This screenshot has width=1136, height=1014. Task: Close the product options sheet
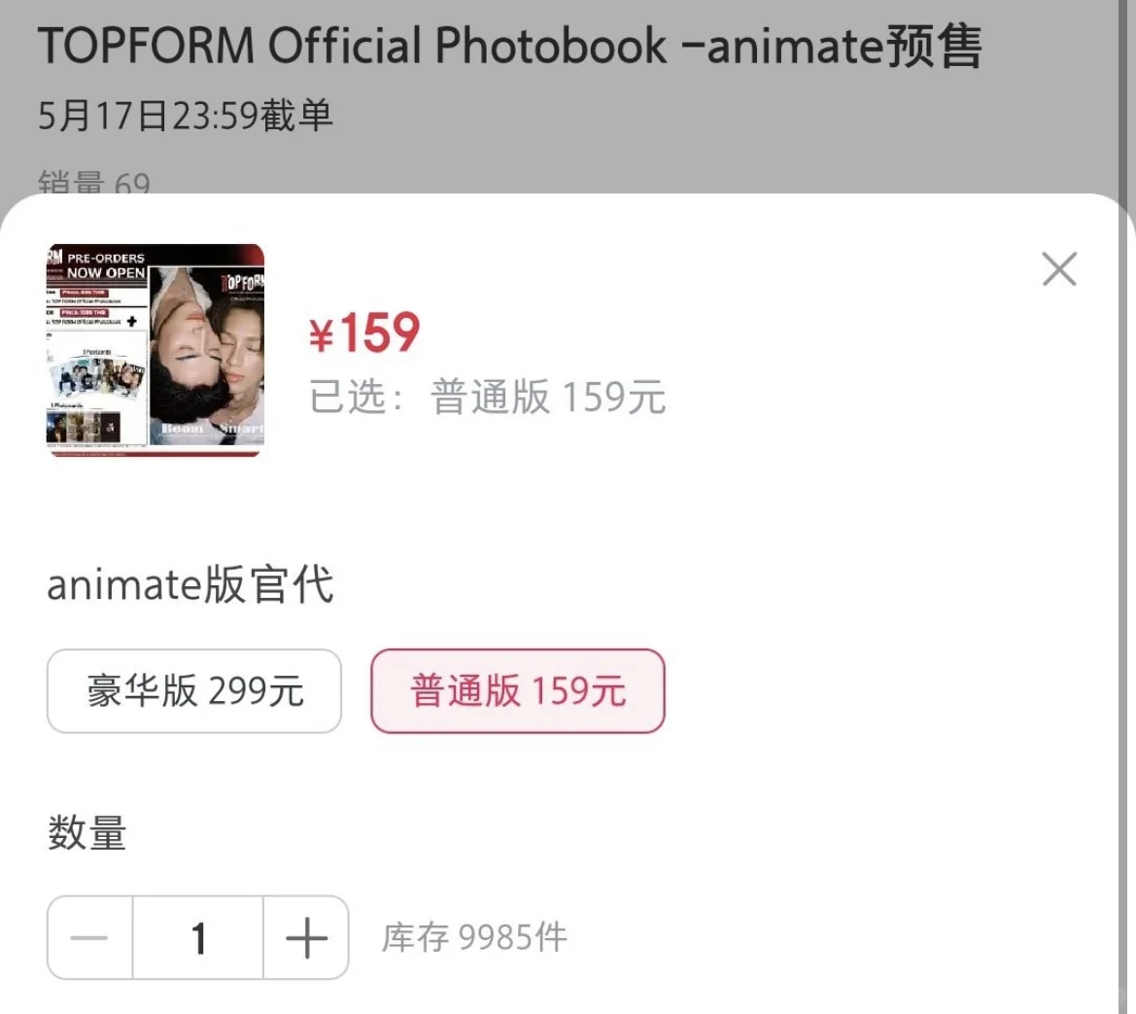click(x=1059, y=269)
